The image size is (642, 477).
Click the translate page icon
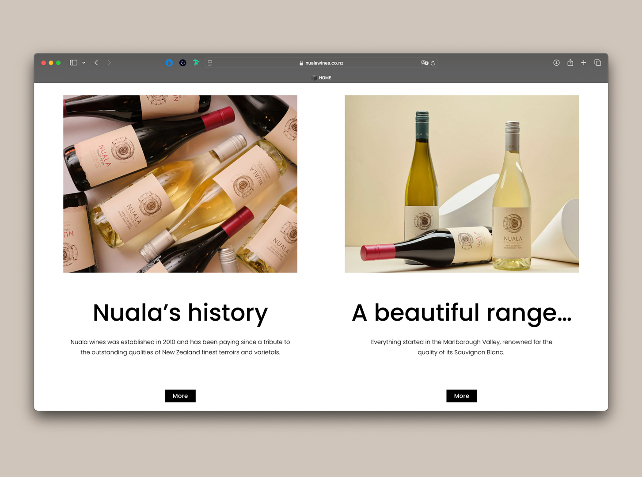click(x=424, y=63)
